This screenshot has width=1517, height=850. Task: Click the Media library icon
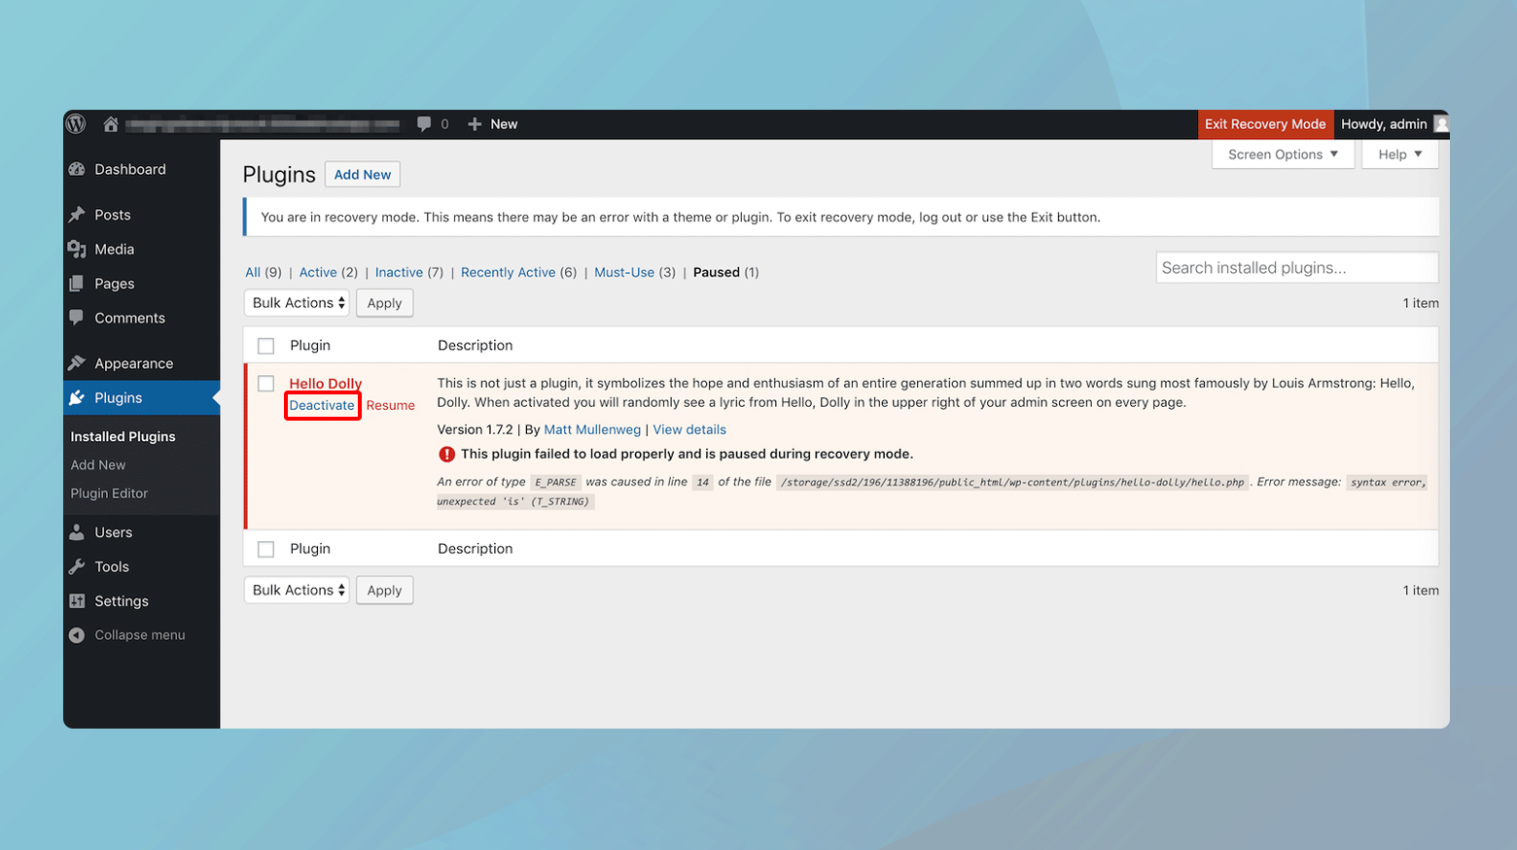79,249
